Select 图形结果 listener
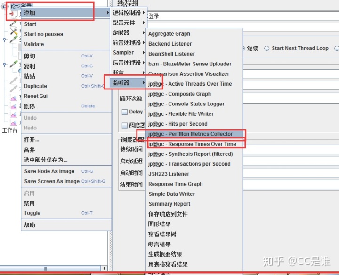 (x=194, y=224)
